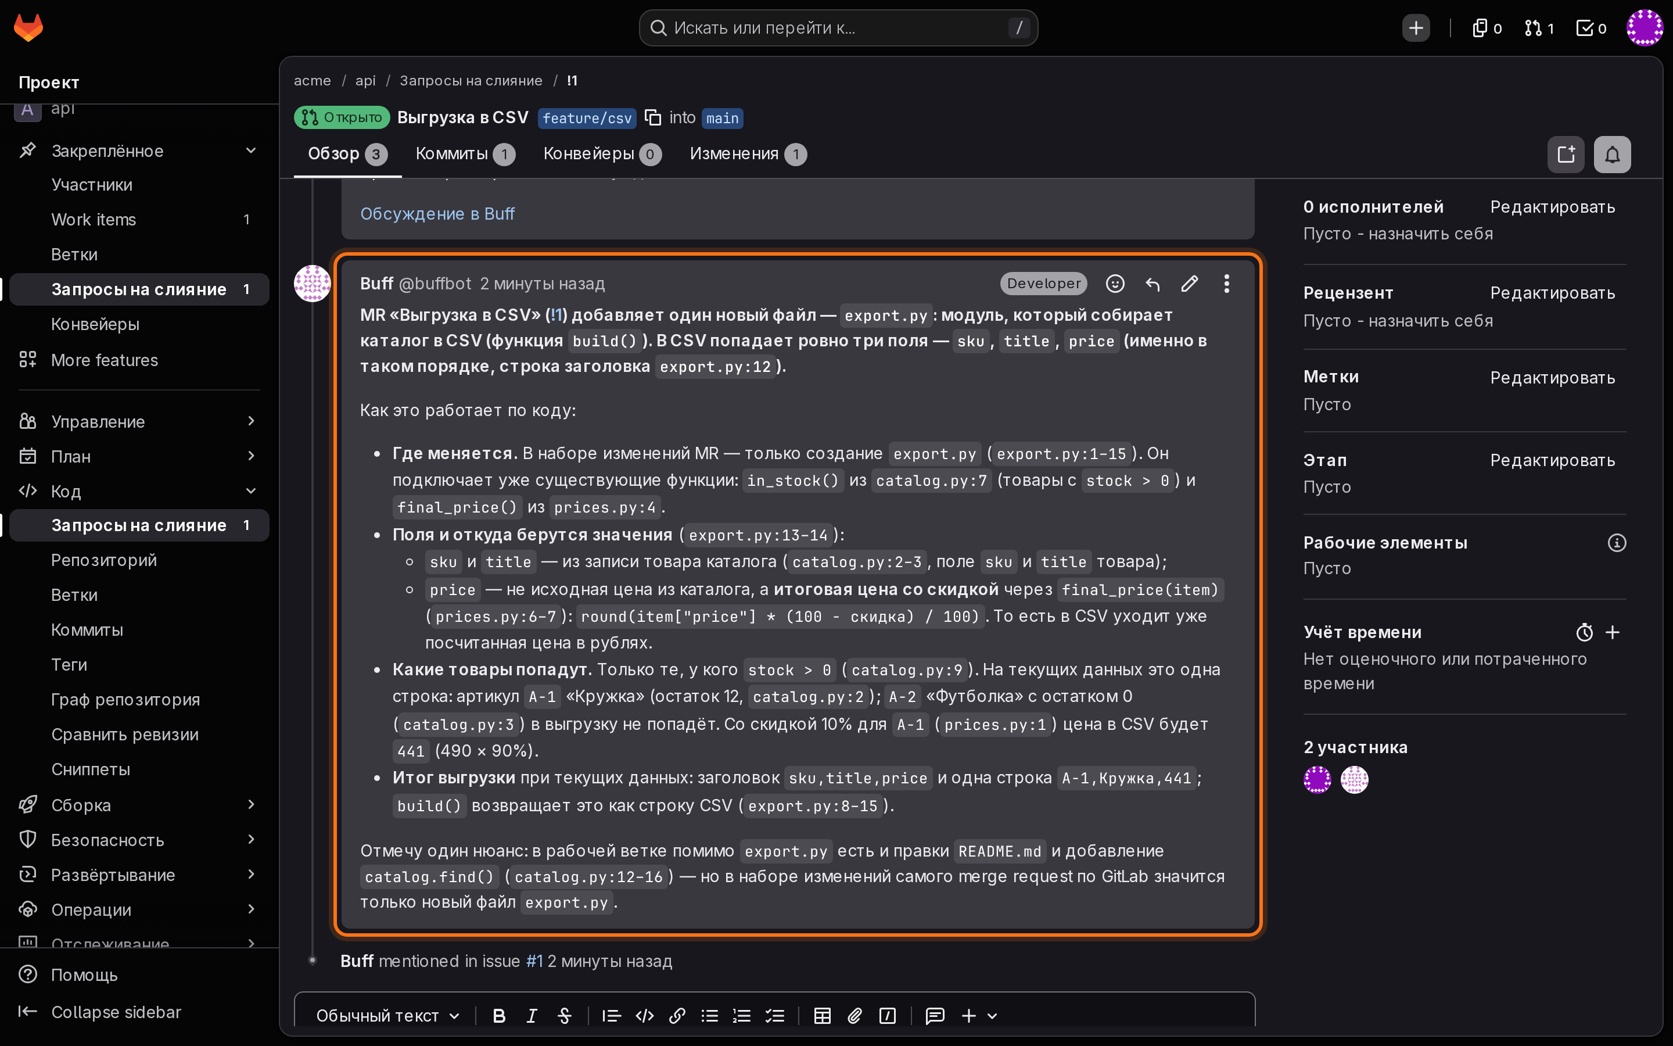Apply strikethrough formatting in the editor
The width and height of the screenshot is (1673, 1046).
(564, 1016)
